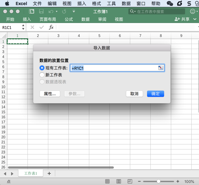Click the Sogou S icon in menu bar
Screen dimensions: 199x185
(189, 3)
